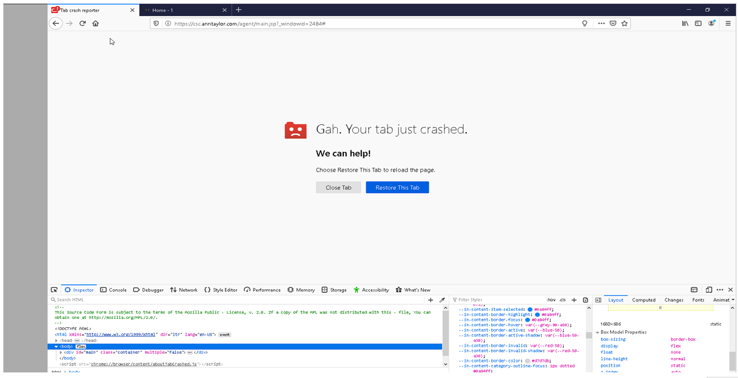Toggle the :hov pseudo-class panel

(x=552, y=300)
